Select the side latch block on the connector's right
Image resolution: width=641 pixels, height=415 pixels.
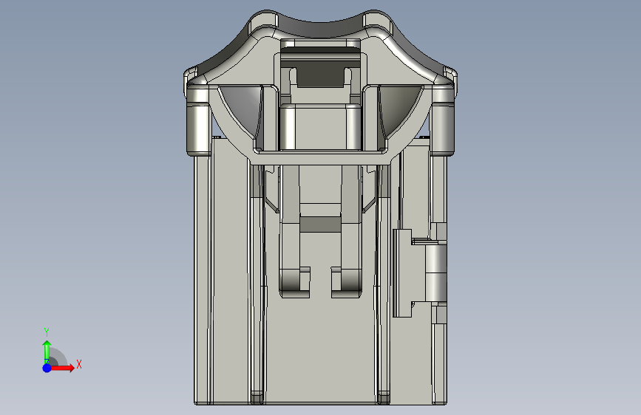click(419, 273)
